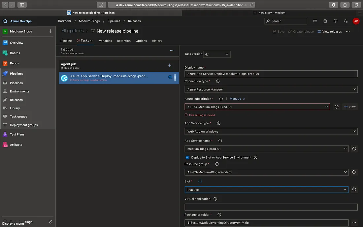Select the Azure App Service Deploy task row
This screenshot has width=363, height=227.
(x=119, y=78)
